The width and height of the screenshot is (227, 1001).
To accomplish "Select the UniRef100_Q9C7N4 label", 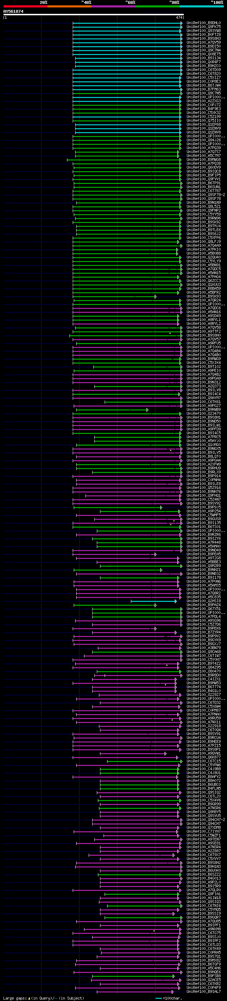I will click(x=203, y=50).
